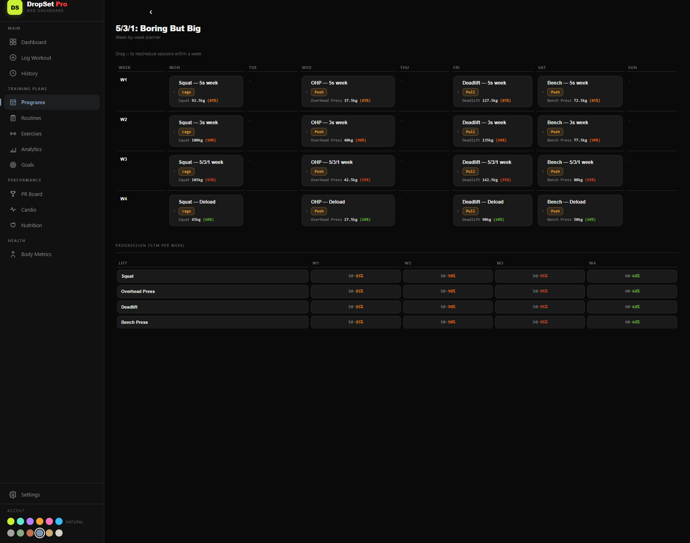
Task: Open the History page
Action: point(52,73)
